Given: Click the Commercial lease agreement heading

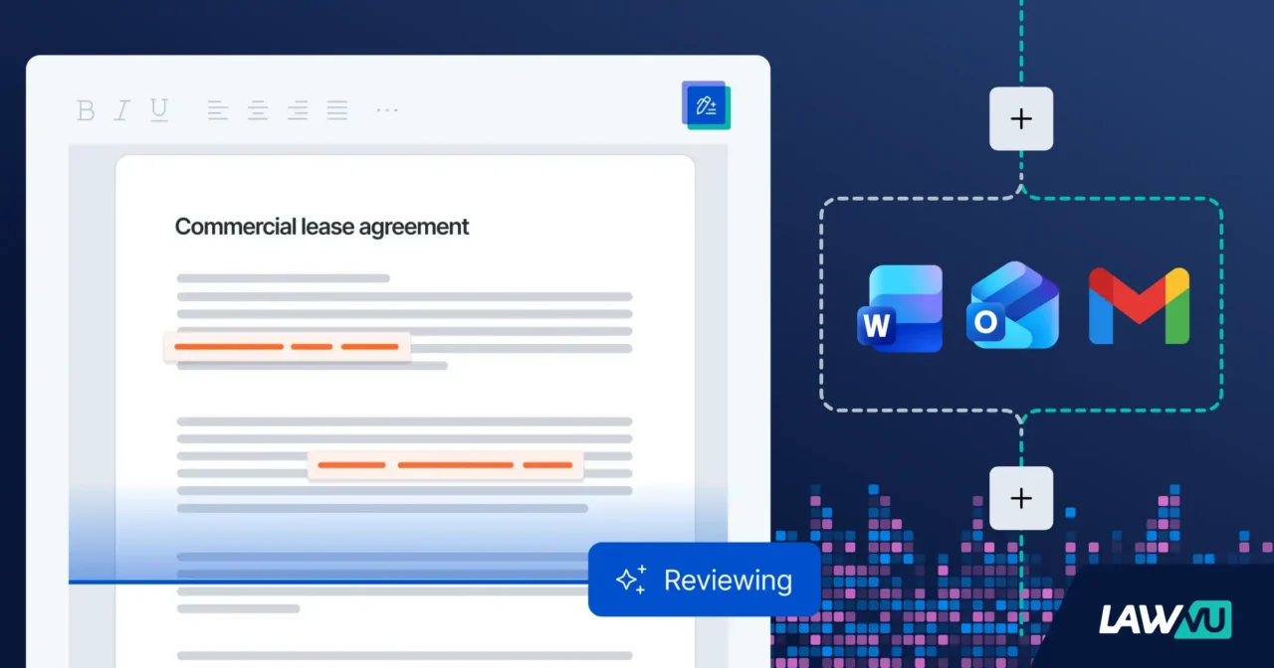Looking at the screenshot, I should [x=321, y=227].
